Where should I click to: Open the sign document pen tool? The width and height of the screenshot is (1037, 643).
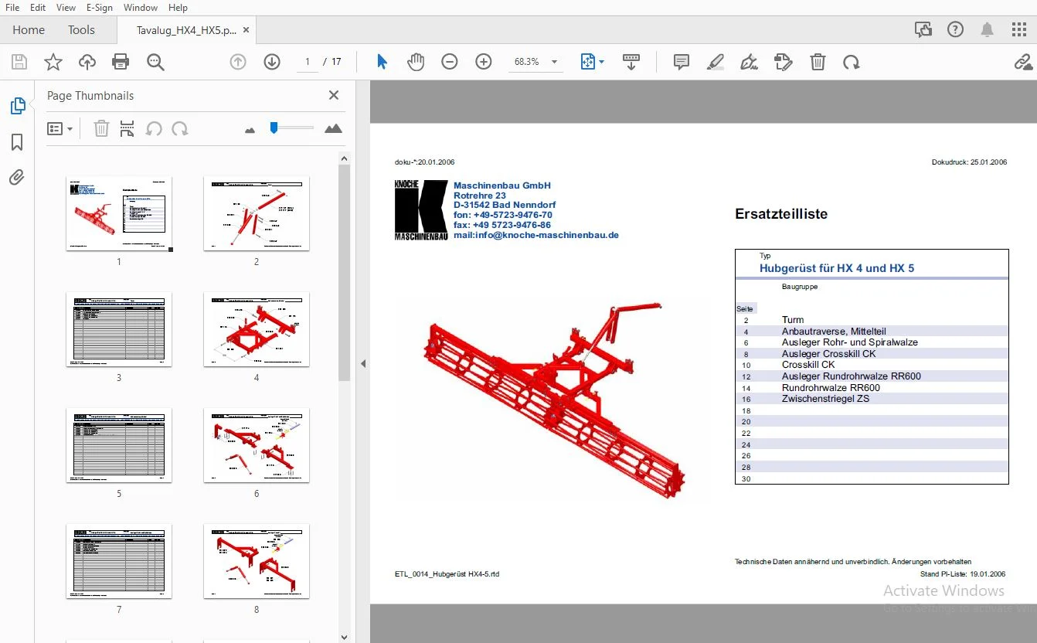pyautogui.click(x=749, y=62)
